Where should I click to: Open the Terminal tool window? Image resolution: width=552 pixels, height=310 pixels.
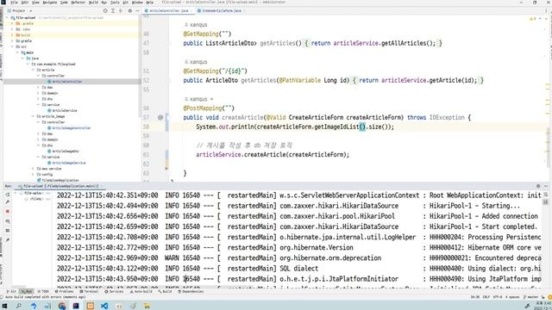click(x=89, y=291)
